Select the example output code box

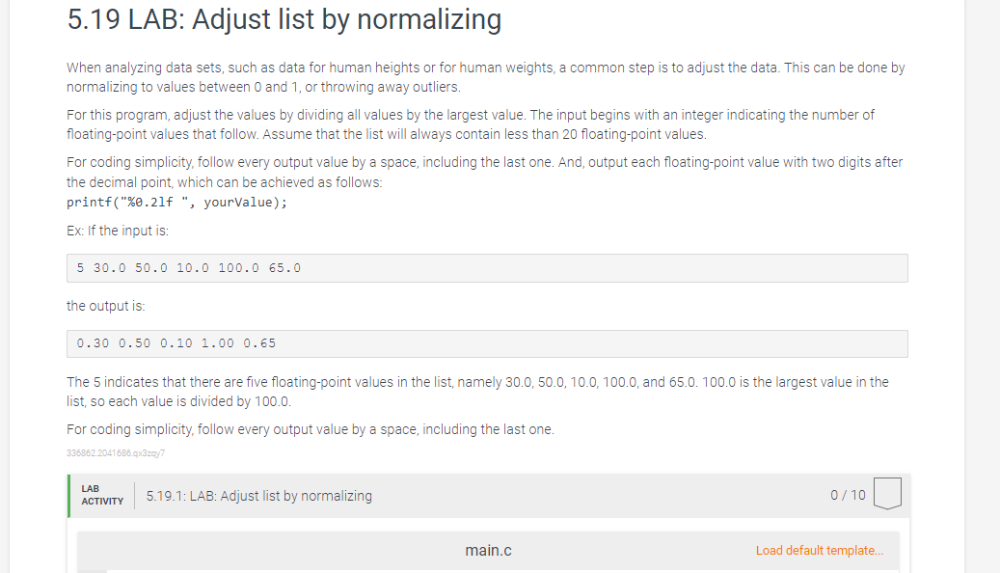tap(487, 343)
